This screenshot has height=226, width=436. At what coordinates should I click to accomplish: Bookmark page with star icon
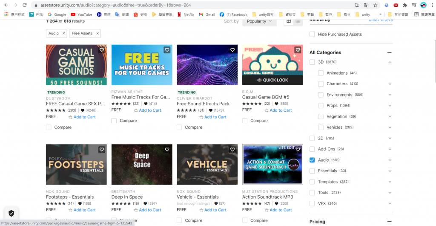coord(375,5)
